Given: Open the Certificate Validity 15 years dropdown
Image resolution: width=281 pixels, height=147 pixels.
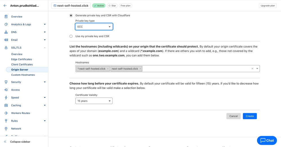Looking at the screenshot, I should pyautogui.click(x=94, y=101).
